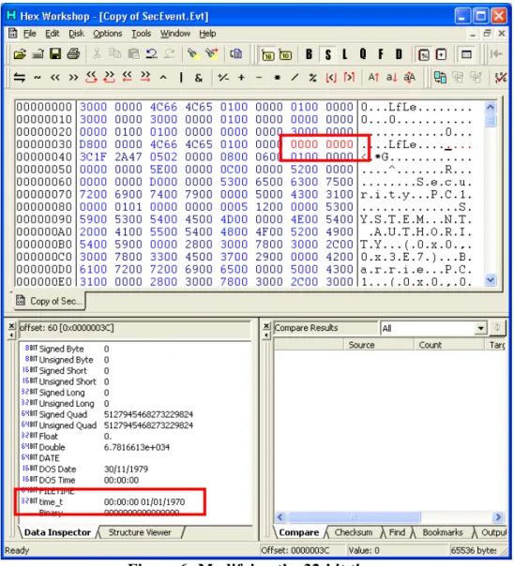
Task: Click the Undo arrow icon
Action: pos(151,54)
